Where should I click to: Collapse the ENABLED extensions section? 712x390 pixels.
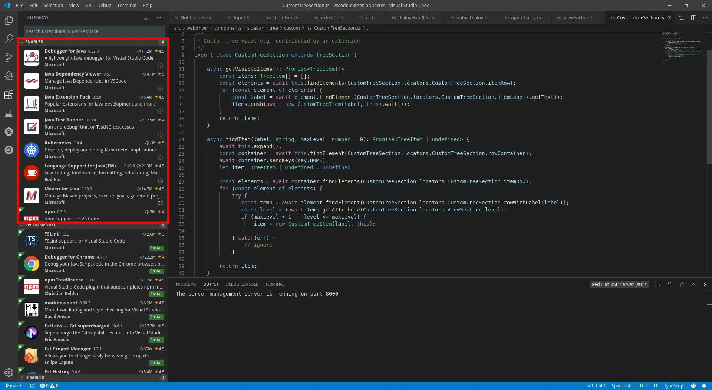coord(93,42)
